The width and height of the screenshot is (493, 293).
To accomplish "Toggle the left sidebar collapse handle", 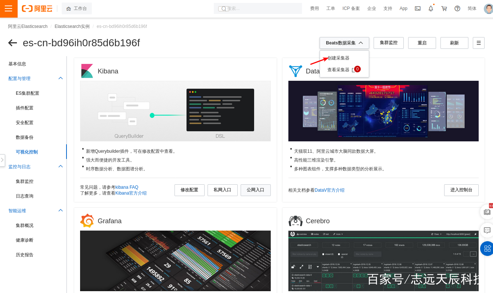I will click(2, 160).
